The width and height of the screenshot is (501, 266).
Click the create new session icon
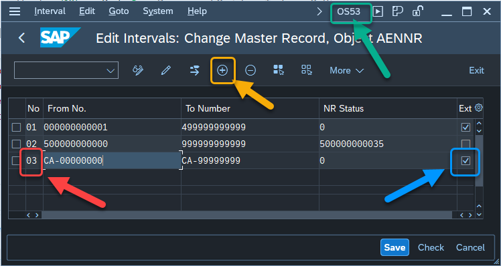(x=397, y=12)
